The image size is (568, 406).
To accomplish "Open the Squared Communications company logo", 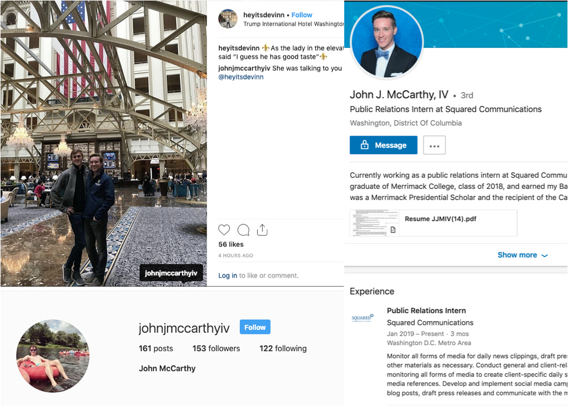I will coord(363,318).
